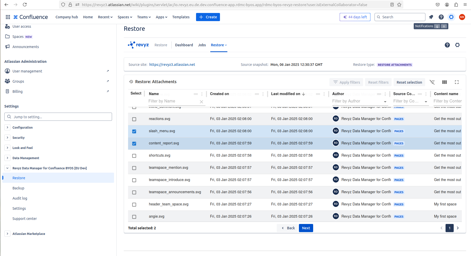Focus the Confluence Search box
471x256 pixels.
[400, 17]
